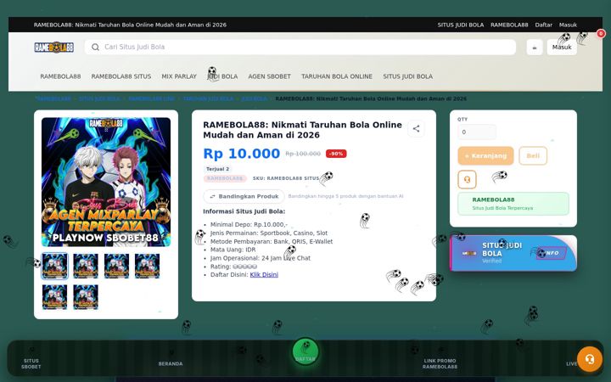Image resolution: width=611 pixels, height=382 pixels.
Task: Open AGEN SBOBET menu item
Action: coord(269,76)
